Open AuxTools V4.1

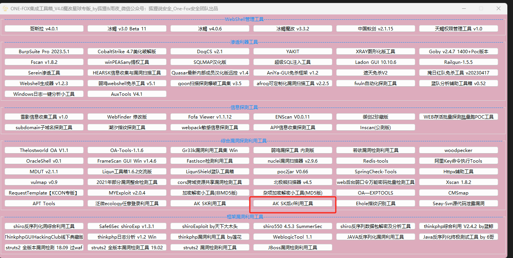pyautogui.click(x=127, y=94)
